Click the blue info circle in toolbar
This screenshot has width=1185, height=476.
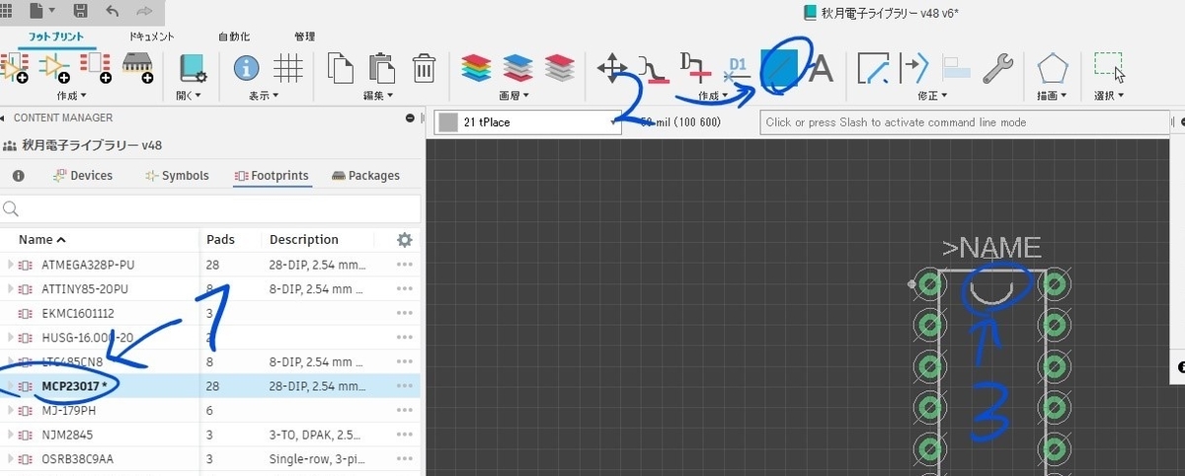[x=246, y=68]
